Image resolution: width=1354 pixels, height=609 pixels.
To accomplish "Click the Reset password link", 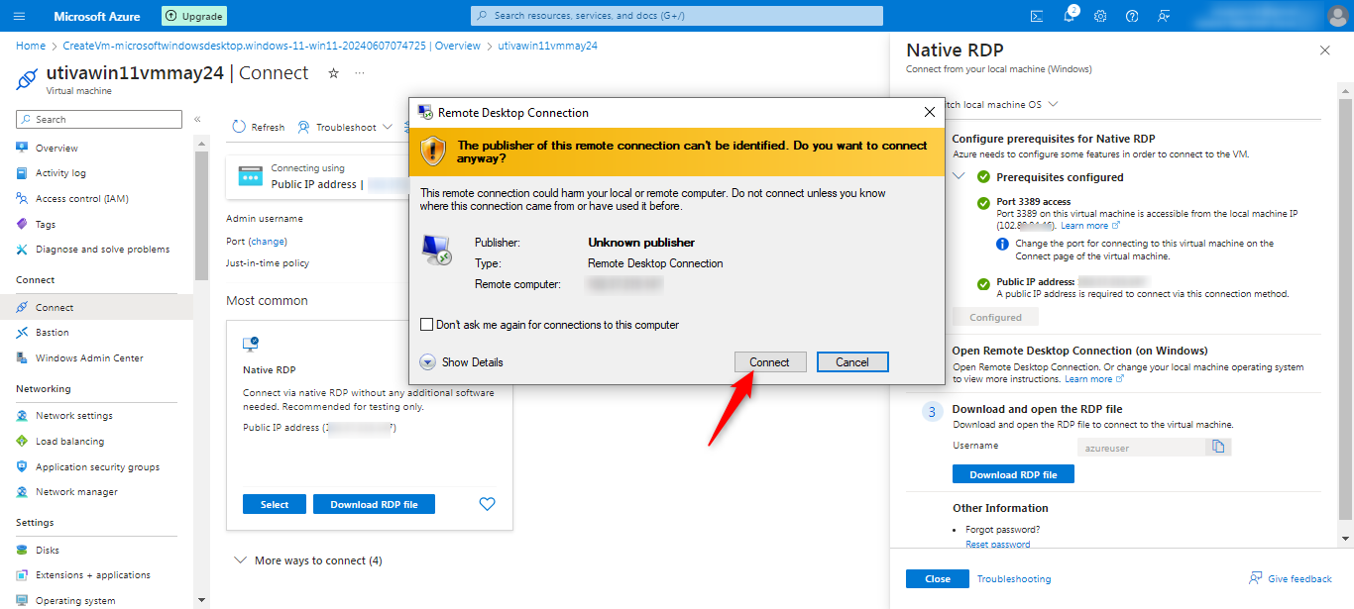I will [997, 544].
